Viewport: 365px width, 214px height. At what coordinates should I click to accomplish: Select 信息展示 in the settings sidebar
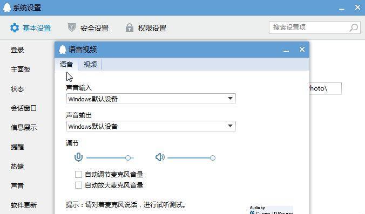tap(24, 127)
